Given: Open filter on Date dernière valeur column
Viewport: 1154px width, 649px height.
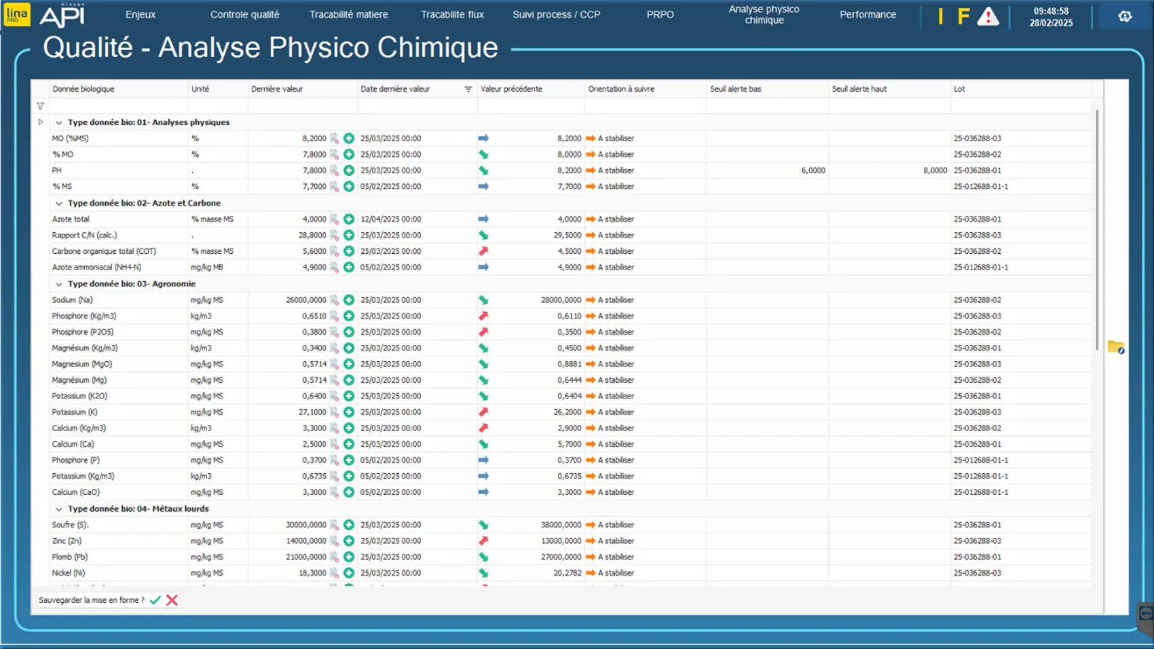Looking at the screenshot, I should [468, 89].
